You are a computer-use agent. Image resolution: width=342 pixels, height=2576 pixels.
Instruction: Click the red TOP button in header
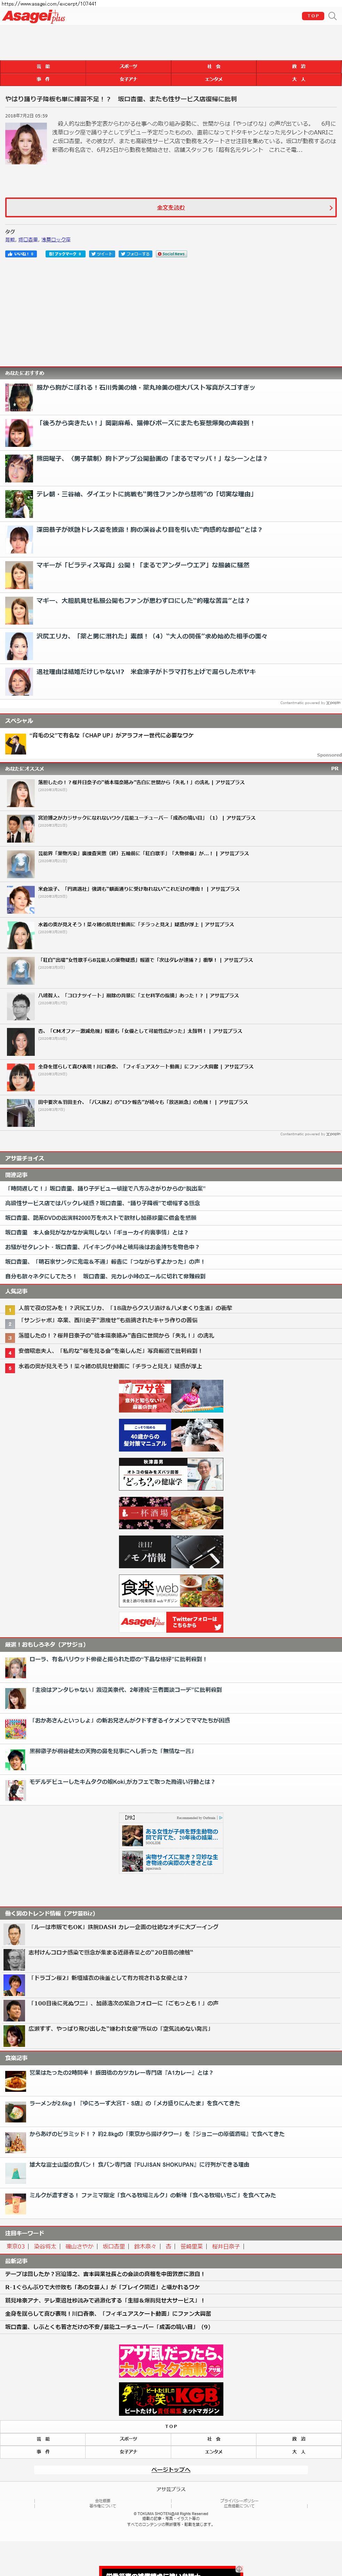pyautogui.click(x=313, y=16)
